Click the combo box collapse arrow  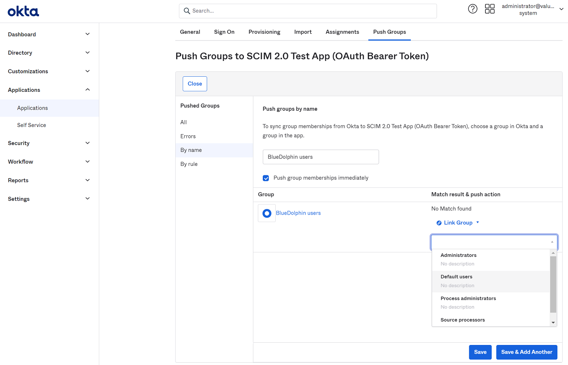tap(552, 242)
